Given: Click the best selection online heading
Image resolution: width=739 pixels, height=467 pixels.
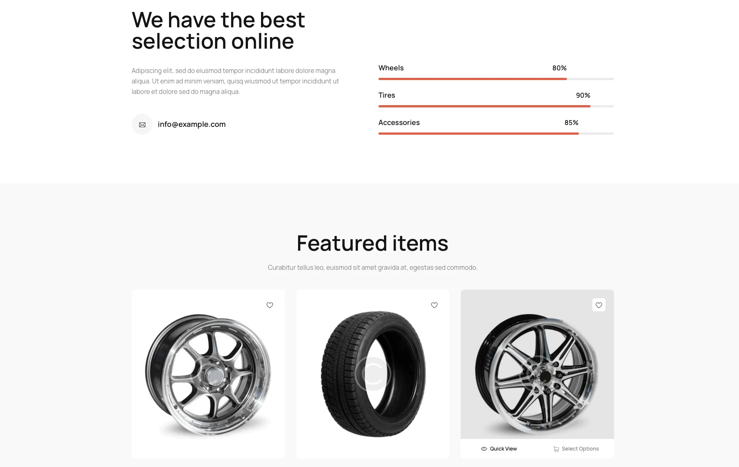Looking at the screenshot, I should point(218,30).
